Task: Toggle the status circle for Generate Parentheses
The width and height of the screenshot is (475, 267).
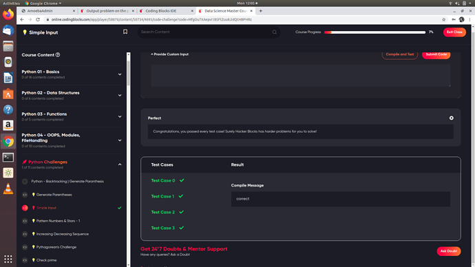Action: 25,195
